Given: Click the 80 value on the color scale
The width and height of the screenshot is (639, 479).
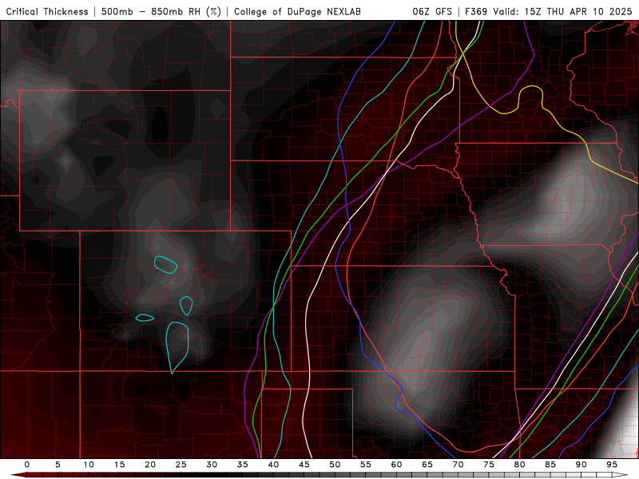Looking at the screenshot, I should [x=519, y=465].
